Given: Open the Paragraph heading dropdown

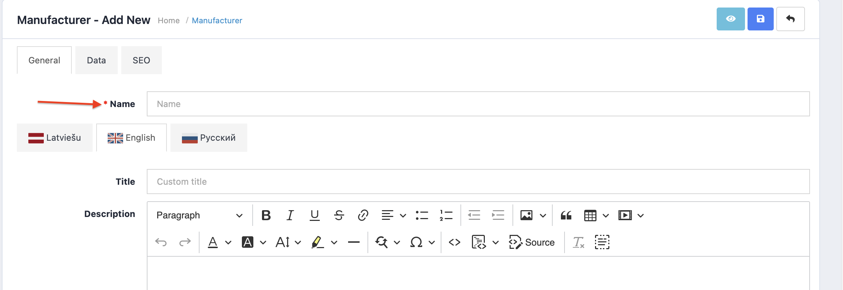Looking at the screenshot, I should pos(199,215).
